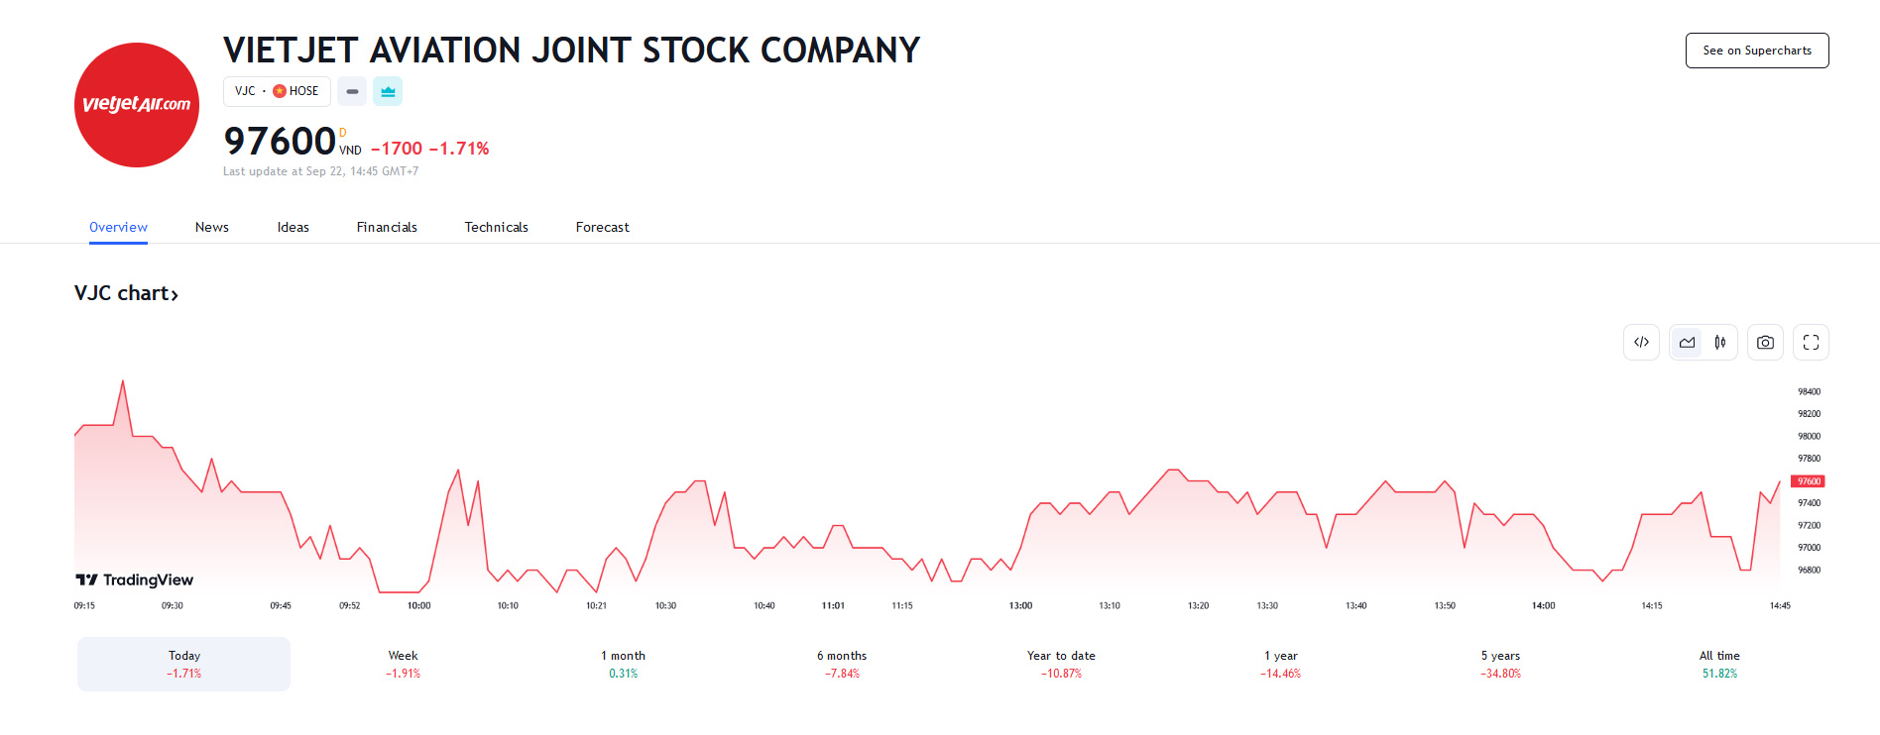Open chart in fullscreen mode
This screenshot has width=1880, height=735.
click(x=1811, y=343)
